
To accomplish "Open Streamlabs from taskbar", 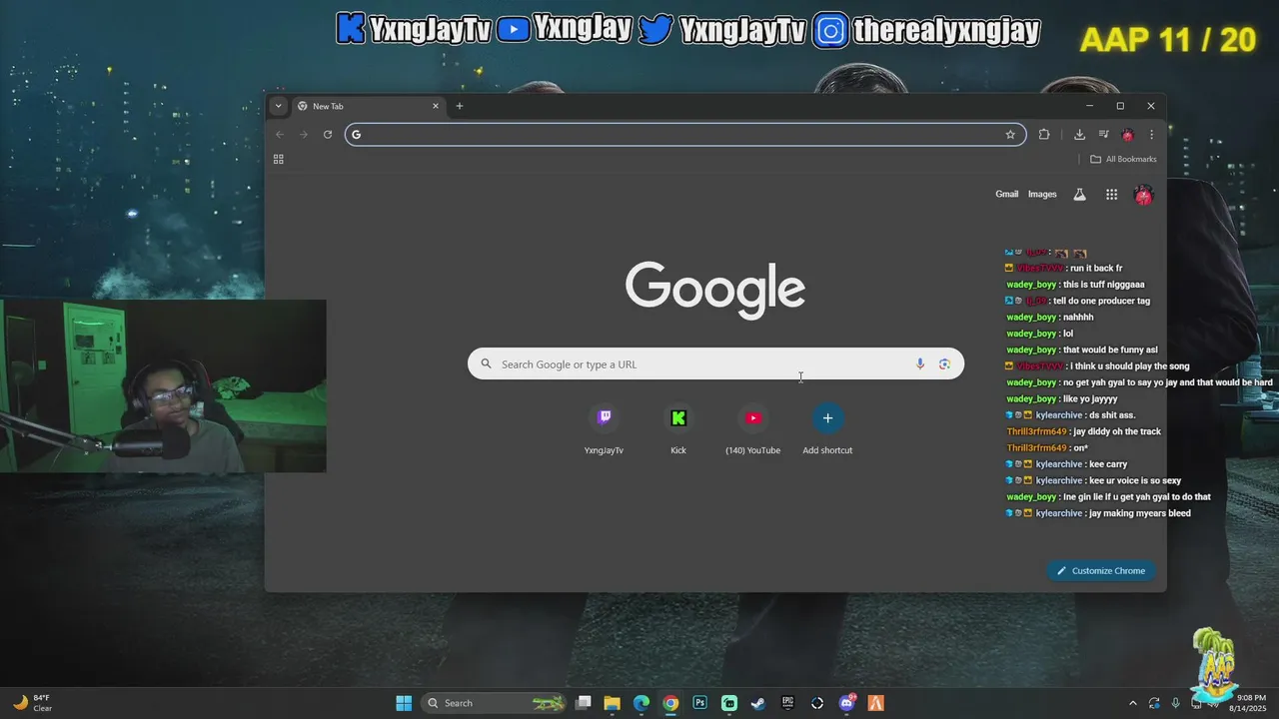I will click(x=729, y=703).
